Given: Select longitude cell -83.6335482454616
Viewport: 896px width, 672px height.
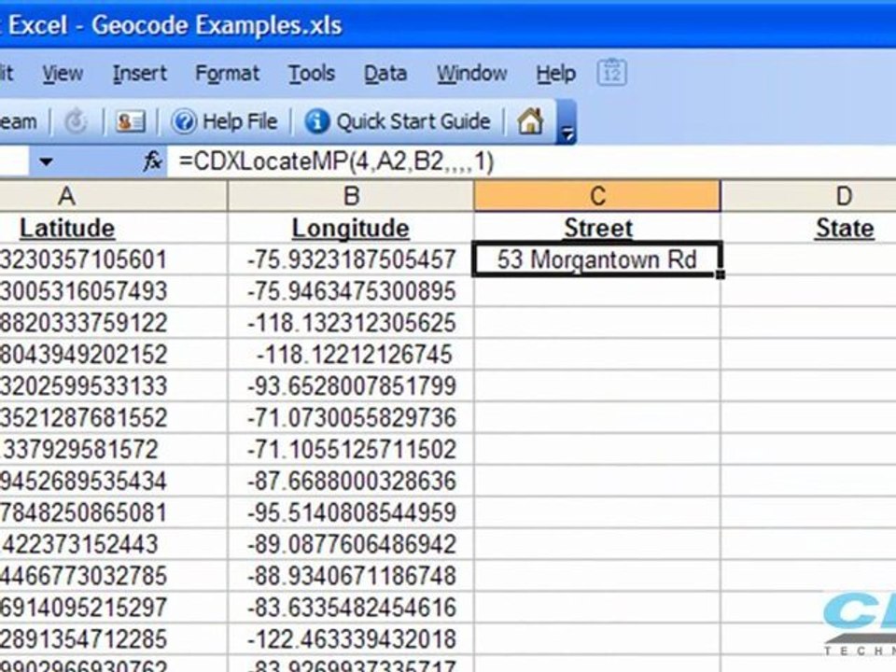Looking at the screenshot, I should 351,607.
